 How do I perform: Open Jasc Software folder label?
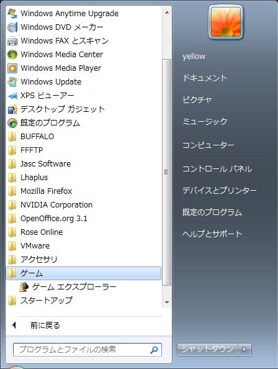tap(45, 164)
